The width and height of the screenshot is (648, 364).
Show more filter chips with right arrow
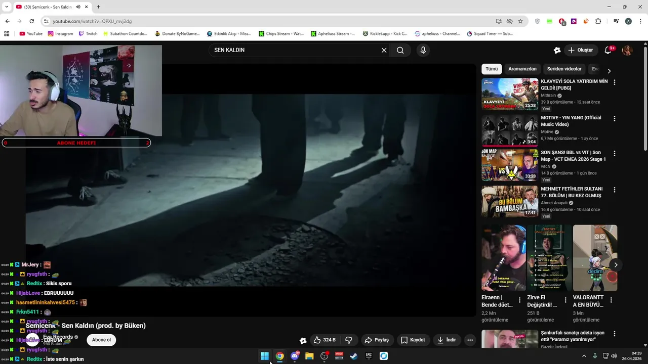pyautogui.click(x=609, y=71)
